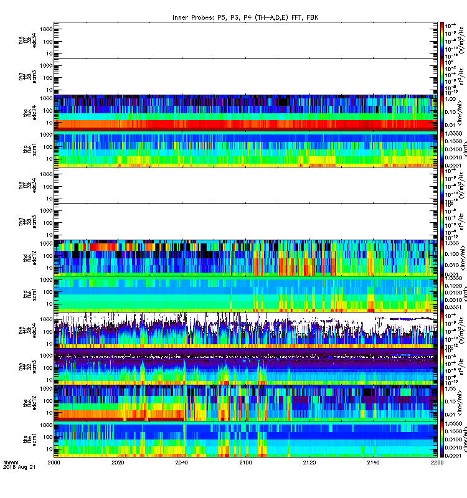Click the '100' tick of tha fff scm3 panel

pyautogui.click(x=48, y=78)
